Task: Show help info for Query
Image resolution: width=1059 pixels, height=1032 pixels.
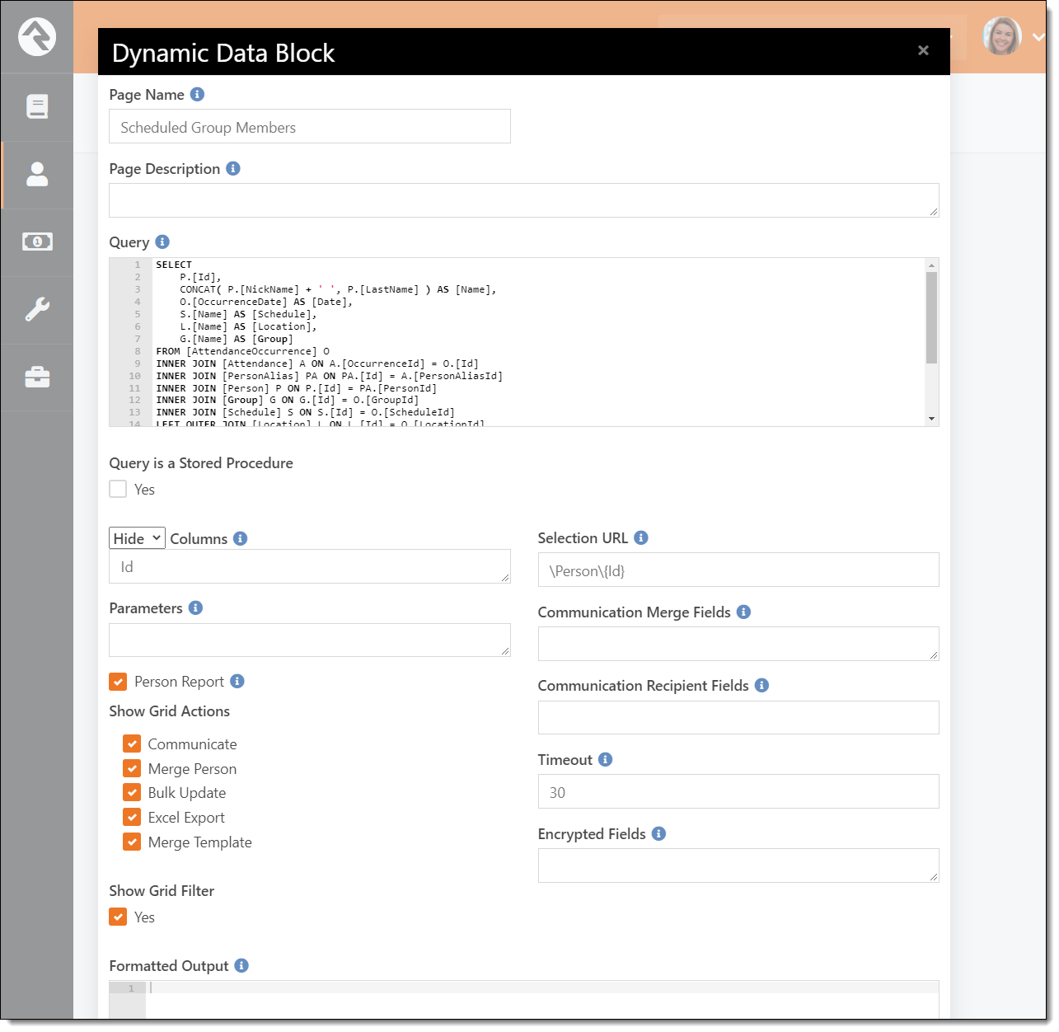Action: (162, 242)
